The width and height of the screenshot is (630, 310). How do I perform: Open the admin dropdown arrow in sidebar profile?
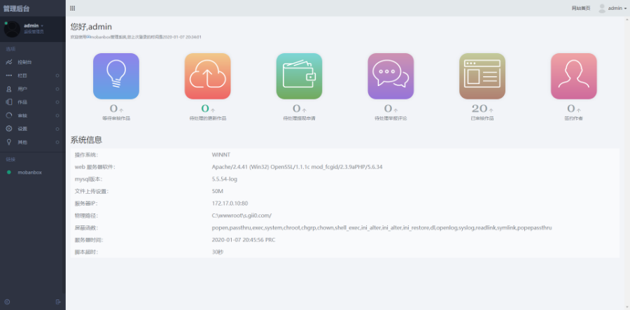coord(42,26)
